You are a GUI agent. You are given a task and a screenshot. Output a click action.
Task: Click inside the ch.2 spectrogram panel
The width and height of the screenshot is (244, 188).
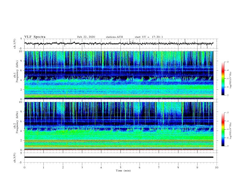click(119, 126)
